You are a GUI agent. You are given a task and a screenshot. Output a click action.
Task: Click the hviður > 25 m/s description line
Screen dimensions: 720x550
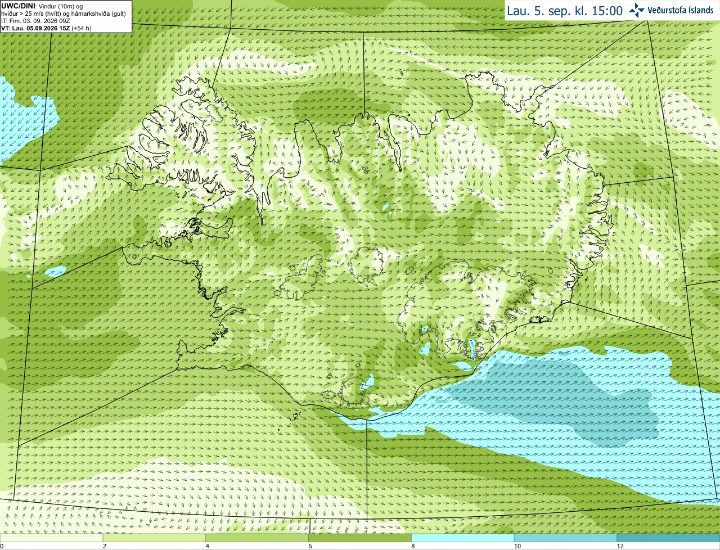point(63,13)
